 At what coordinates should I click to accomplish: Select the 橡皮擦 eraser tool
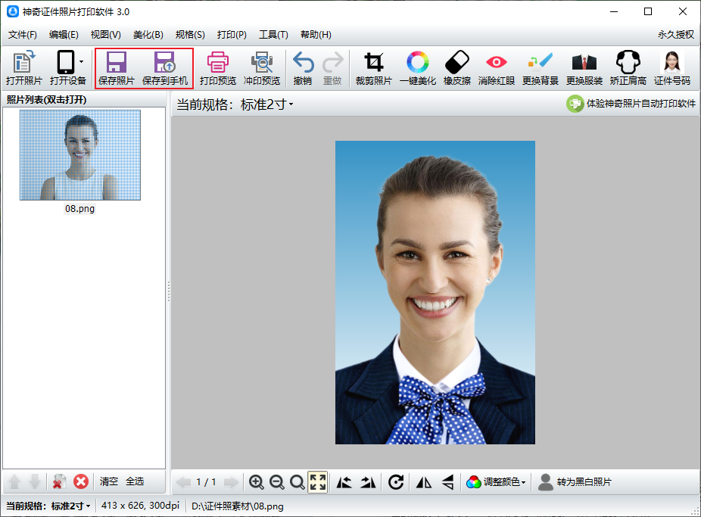click(457, 68)
